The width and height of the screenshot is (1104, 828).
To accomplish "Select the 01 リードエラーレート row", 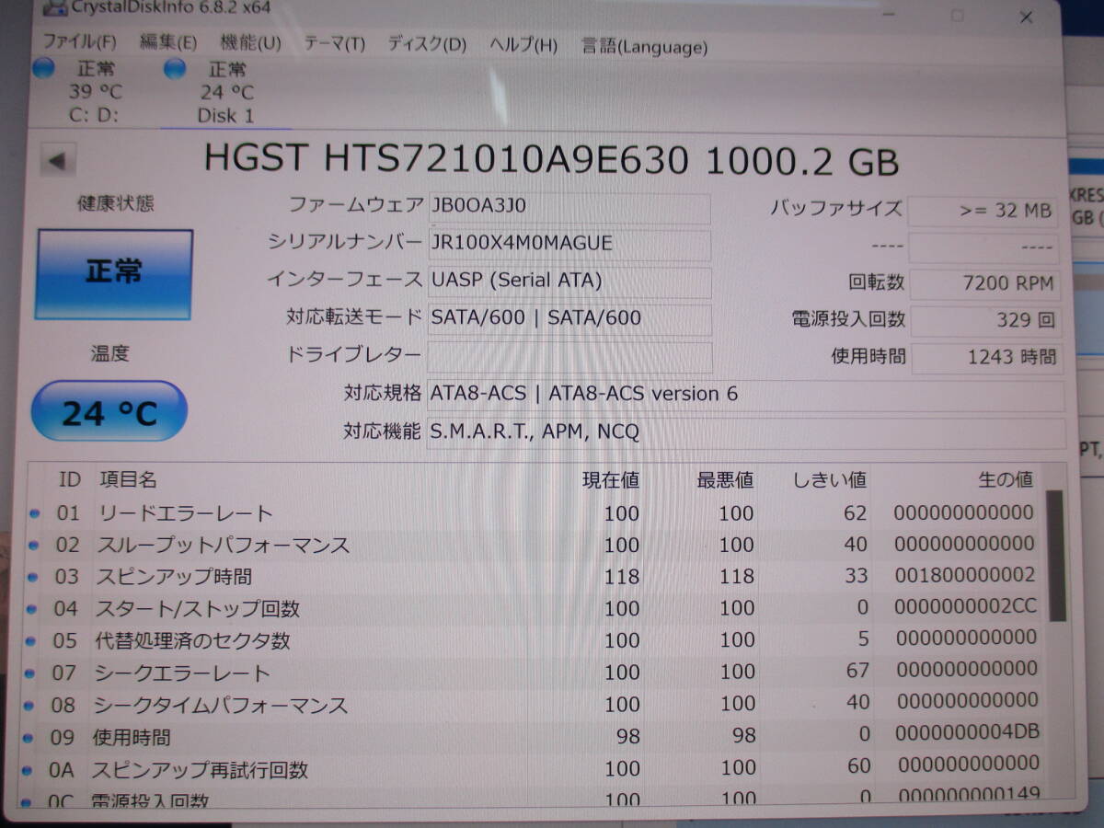I will pos(534,513).
